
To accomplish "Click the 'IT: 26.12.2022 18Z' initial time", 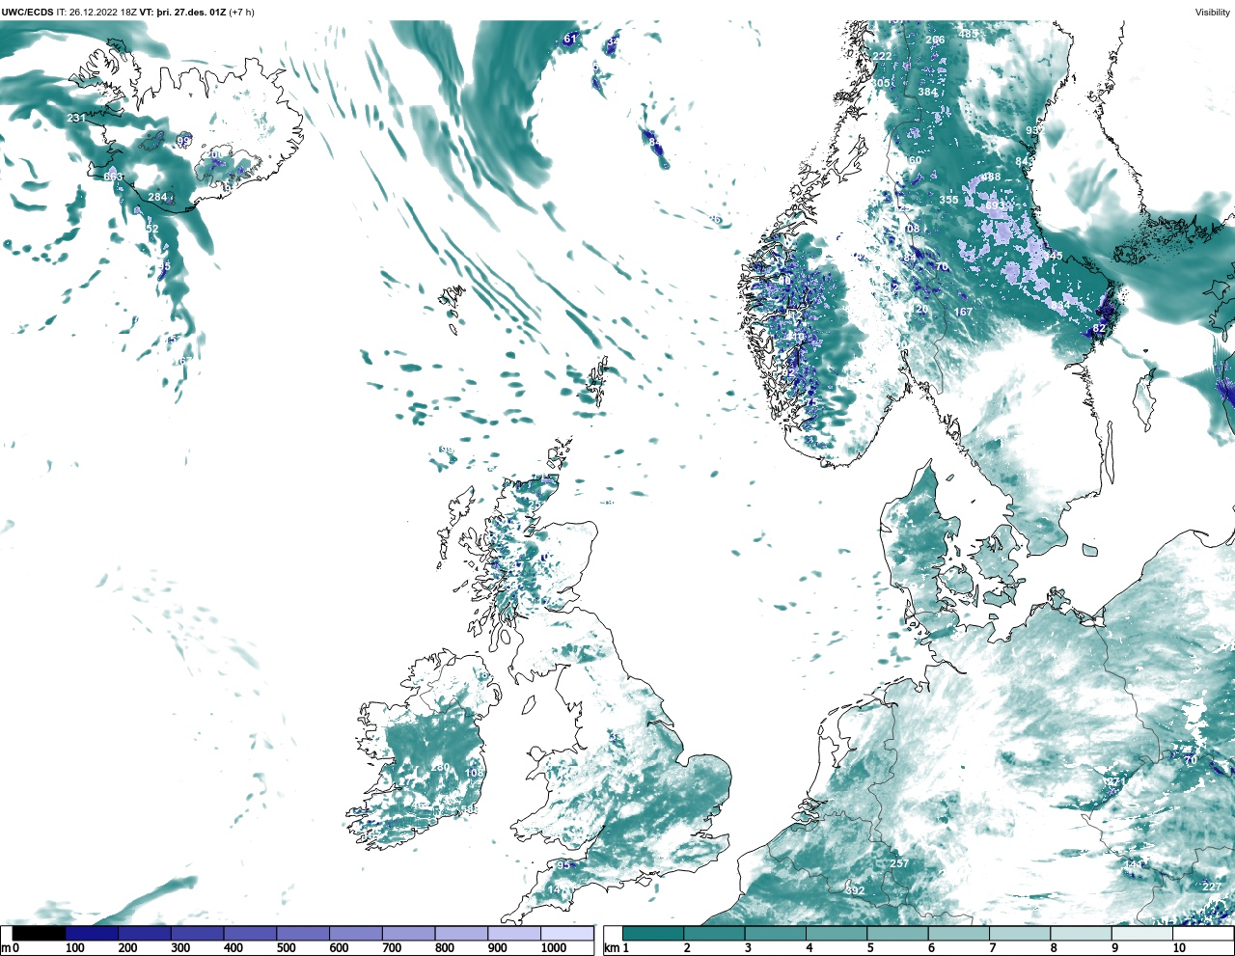I will pyautogui.click(x=96, y=12).
